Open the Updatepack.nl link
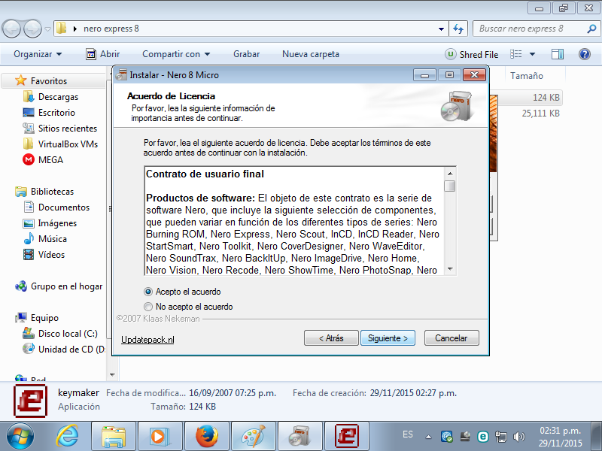The image size is (602, 451). click(x=147, y=340)
